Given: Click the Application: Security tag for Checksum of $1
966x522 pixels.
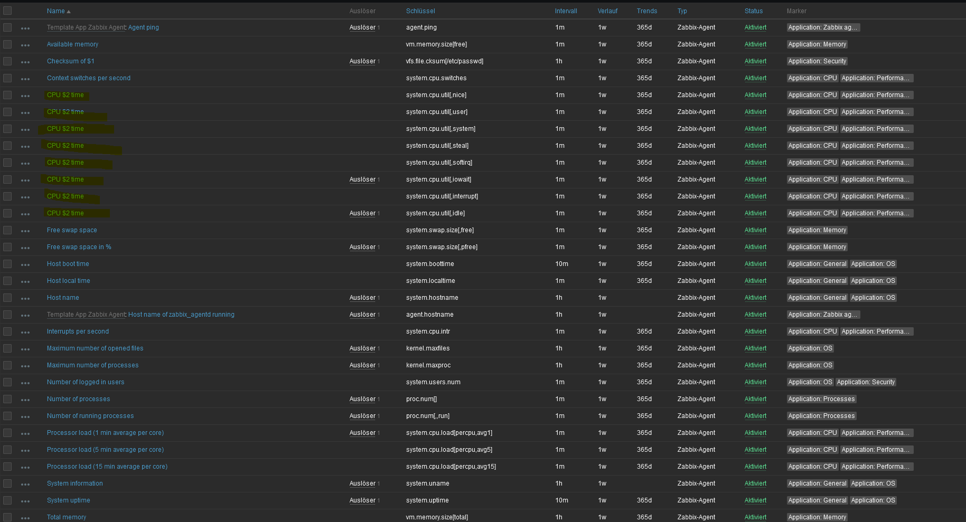Looking at the screenshot, I should coord(817,61).
